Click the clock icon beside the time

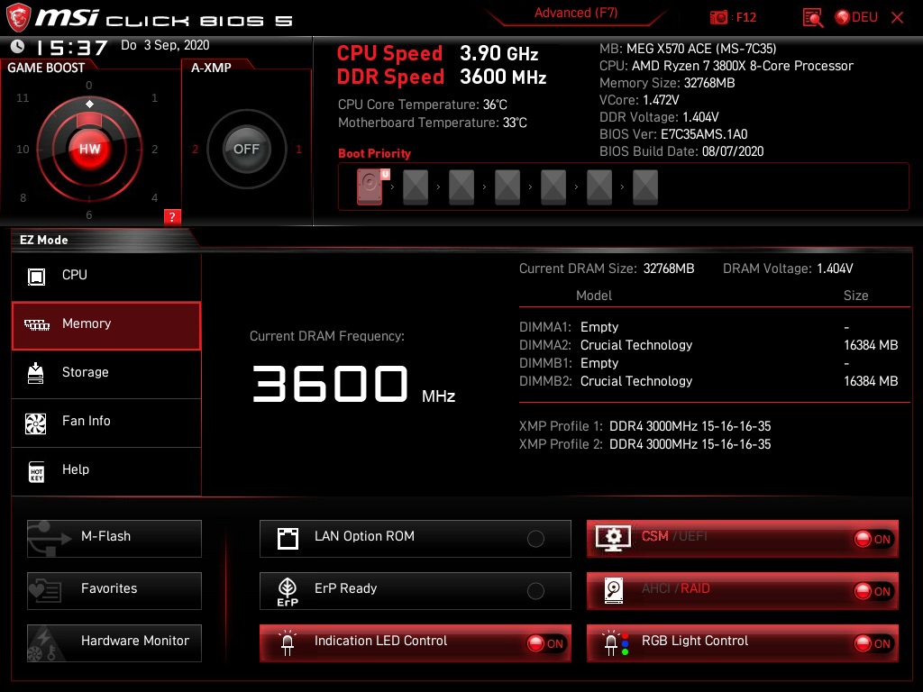tap(18, 46)
